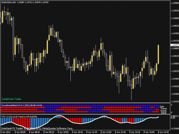Click the 8 Jun 14:05 time label
Image resolution: width=179 pixels, height=134 pixels.
coord(149,132)
